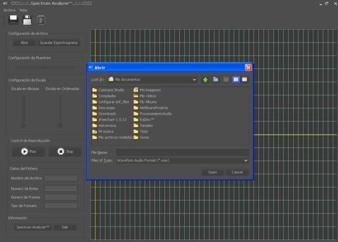Click the Numero de Bytes field
This screenshot has width=338, height=242.
(x=61, y=189)
